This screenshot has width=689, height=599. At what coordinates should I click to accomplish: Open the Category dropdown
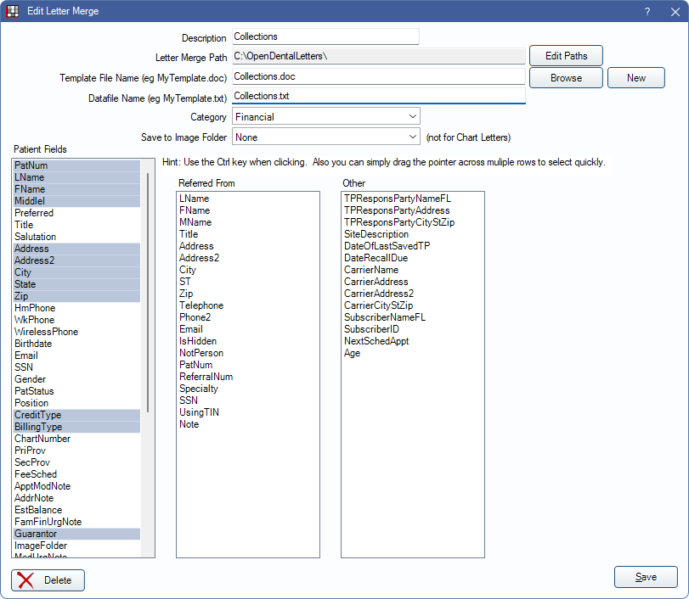point(326,116)
